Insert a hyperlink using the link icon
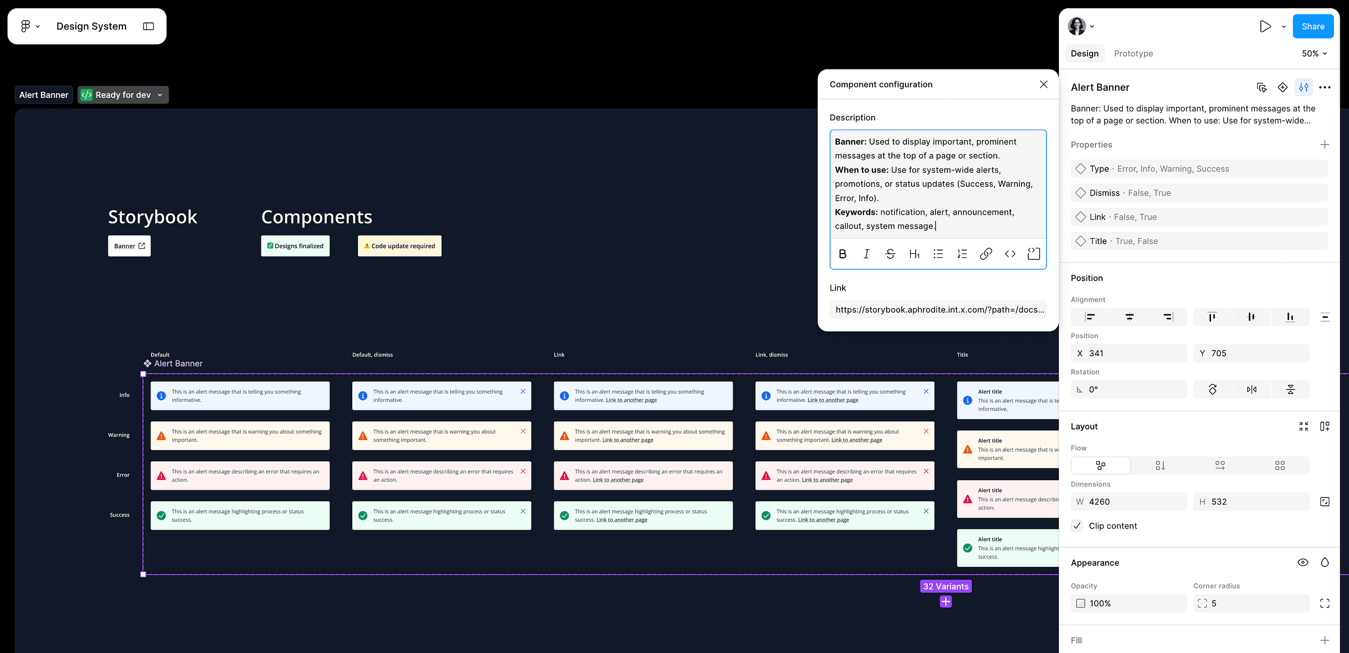 pos(986,254)
